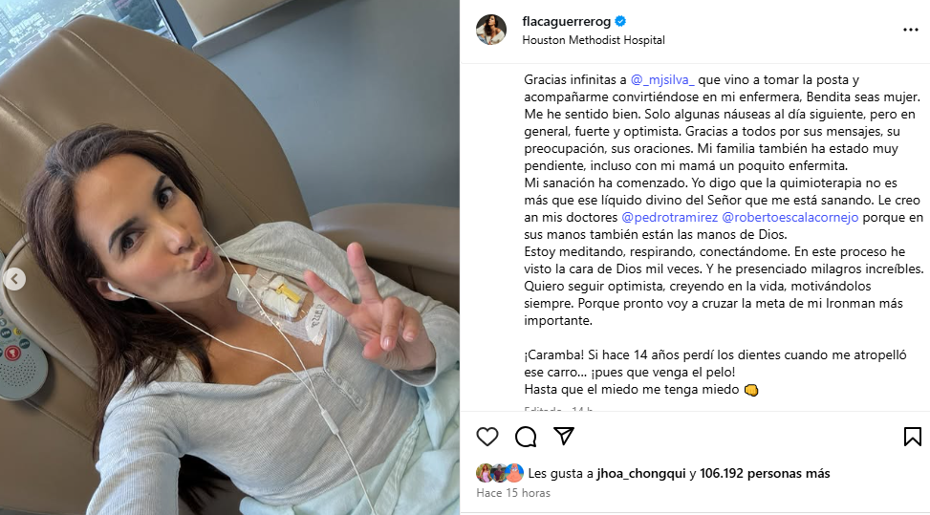Click the Hace 15 horas timestamp
Viewport: 930px width, 515px height.
[x=513, y=493]
